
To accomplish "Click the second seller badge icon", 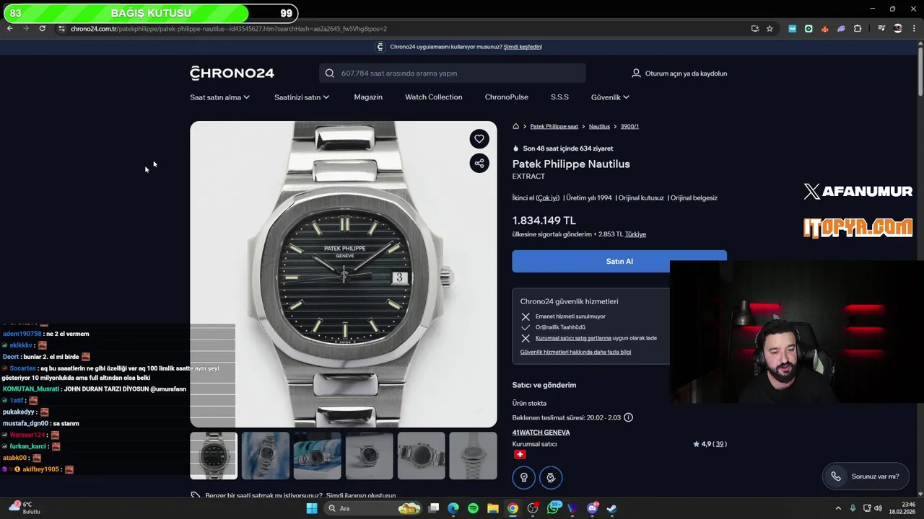I will 551,477.
